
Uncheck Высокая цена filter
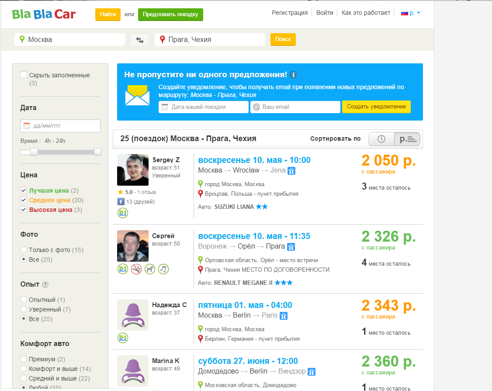(x=24, y=209)
